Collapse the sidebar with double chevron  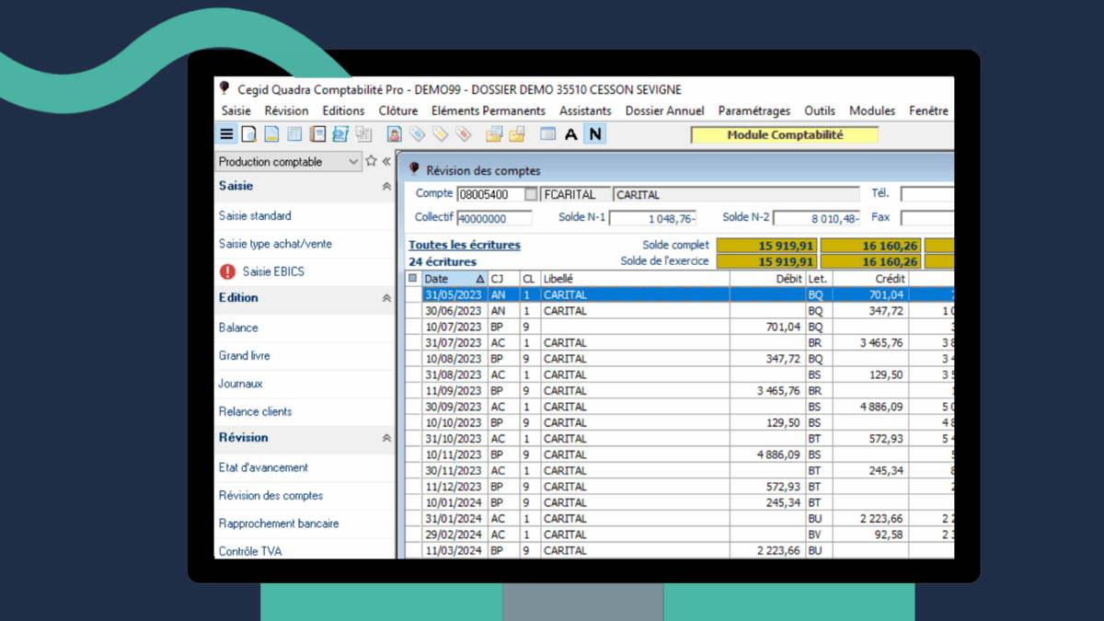click(387, 161)
